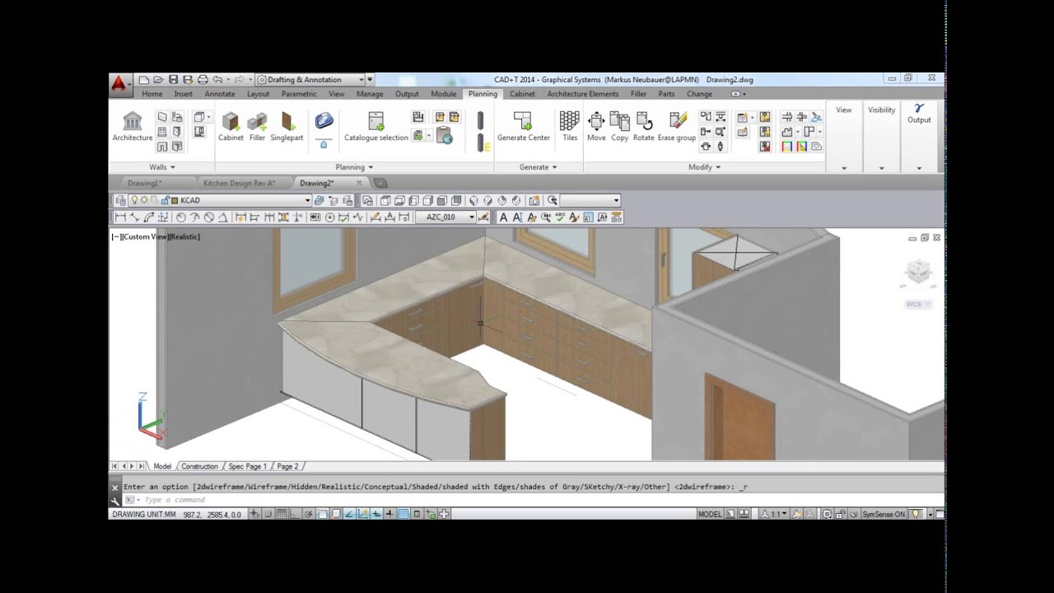This screenshot has height=593, width=1054.
Task: Customize Quick Access Toolbar dropdown arrow
Action: click(x=370, y=80)
